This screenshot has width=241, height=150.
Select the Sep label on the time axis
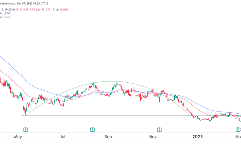click(108, 137)
